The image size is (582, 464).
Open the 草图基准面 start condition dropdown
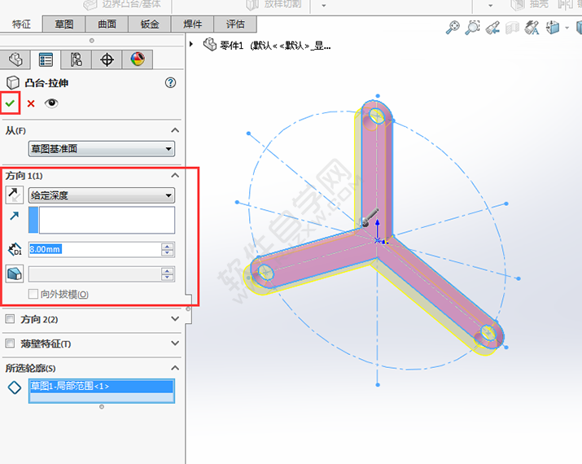pos(101,149)
